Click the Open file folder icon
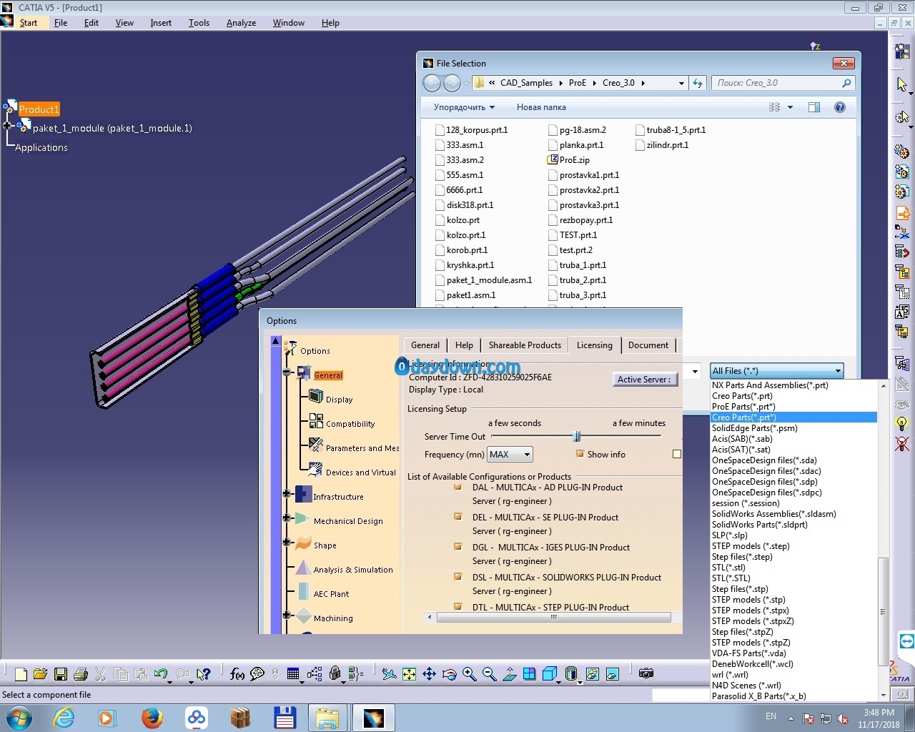915x732 pixels. [40, 674]
